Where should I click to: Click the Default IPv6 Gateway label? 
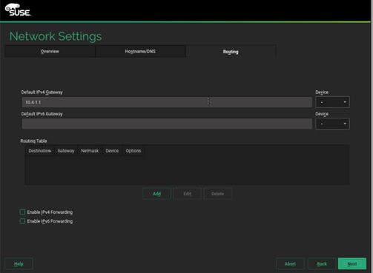[42, 114]
